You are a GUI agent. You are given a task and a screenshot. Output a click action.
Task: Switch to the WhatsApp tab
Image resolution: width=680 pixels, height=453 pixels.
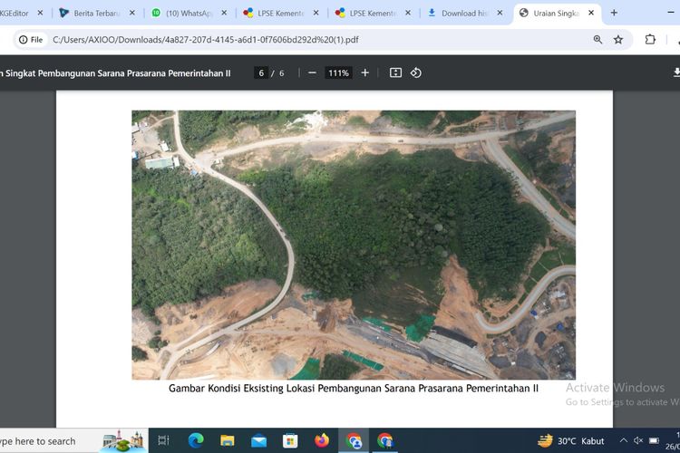pyautogui.click(x=184, y=14)
